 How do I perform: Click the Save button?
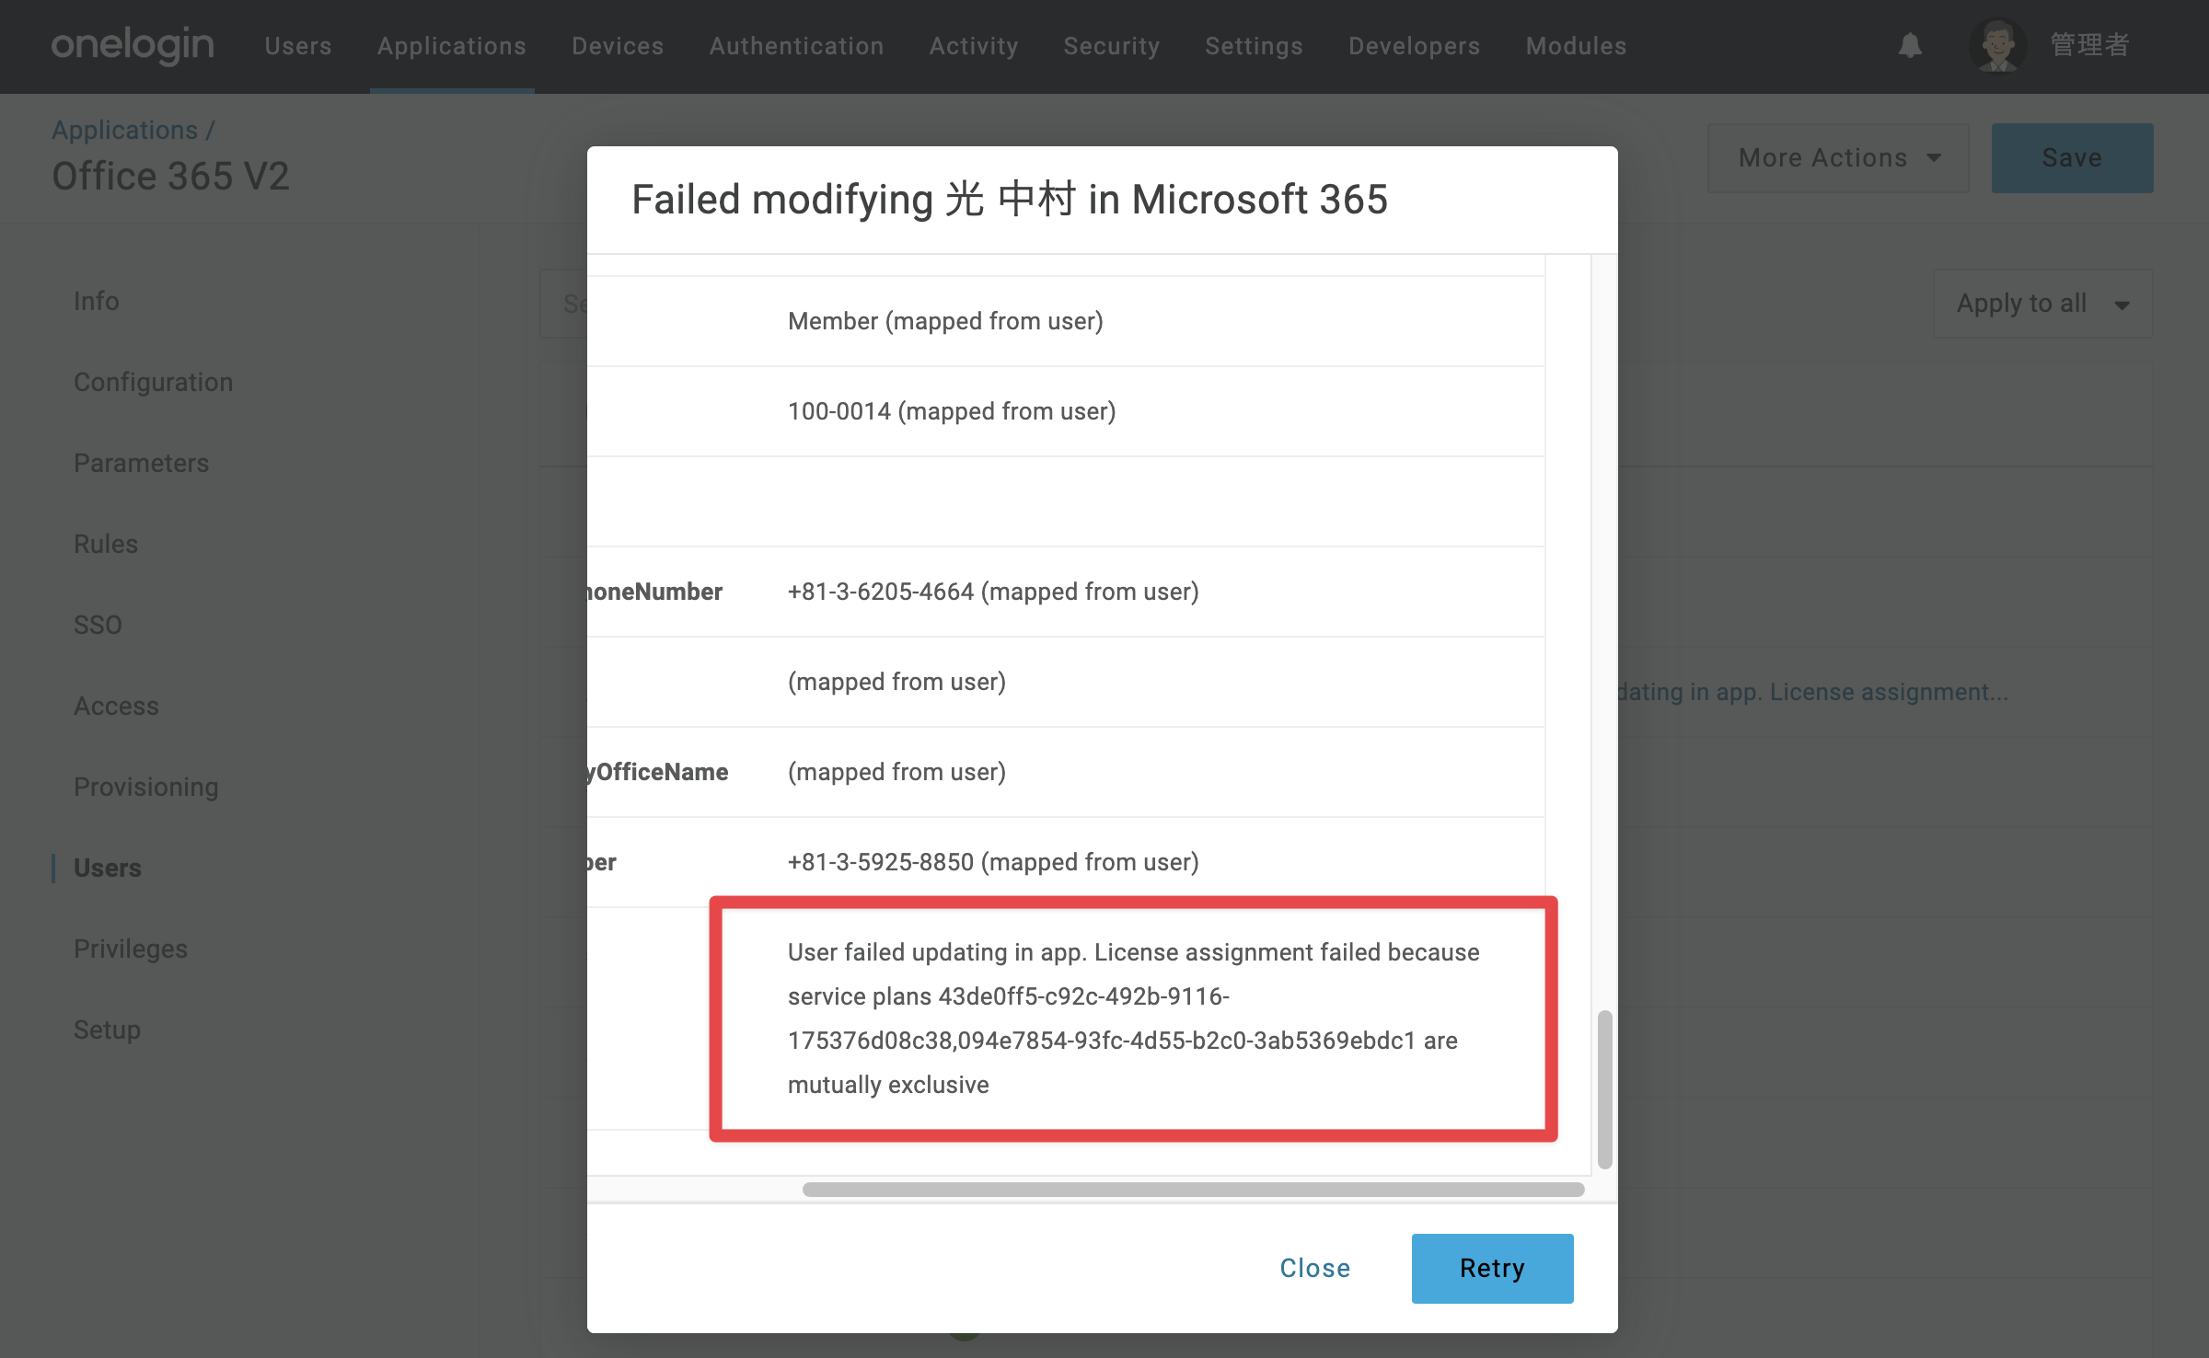[2072, 158]
